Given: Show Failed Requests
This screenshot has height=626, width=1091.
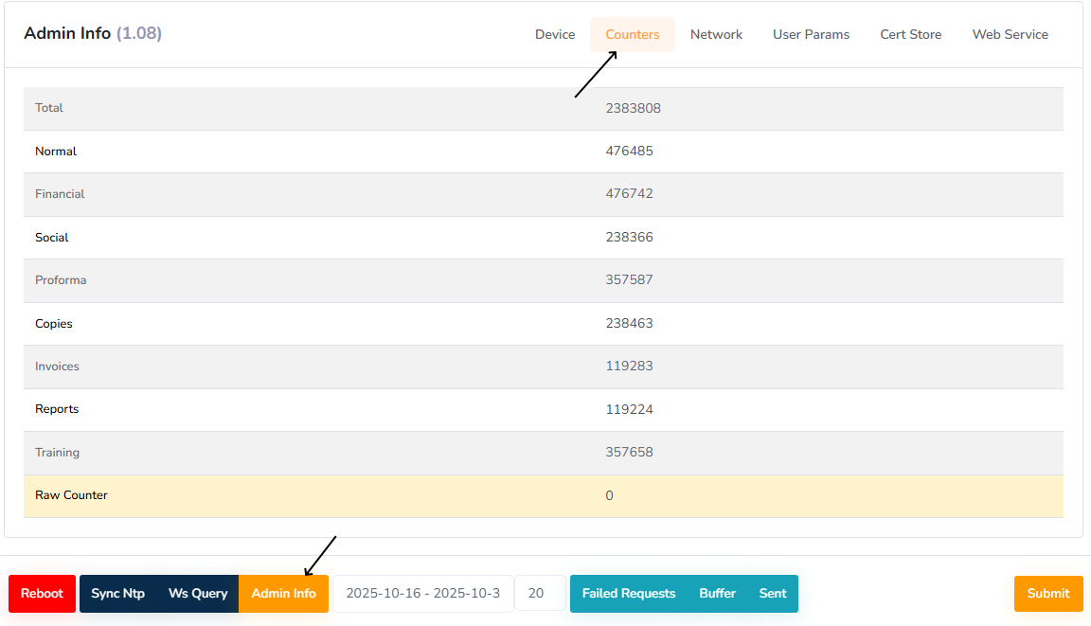Looking at the screenshot, I should pyautogui.click(x=628, y=594).
